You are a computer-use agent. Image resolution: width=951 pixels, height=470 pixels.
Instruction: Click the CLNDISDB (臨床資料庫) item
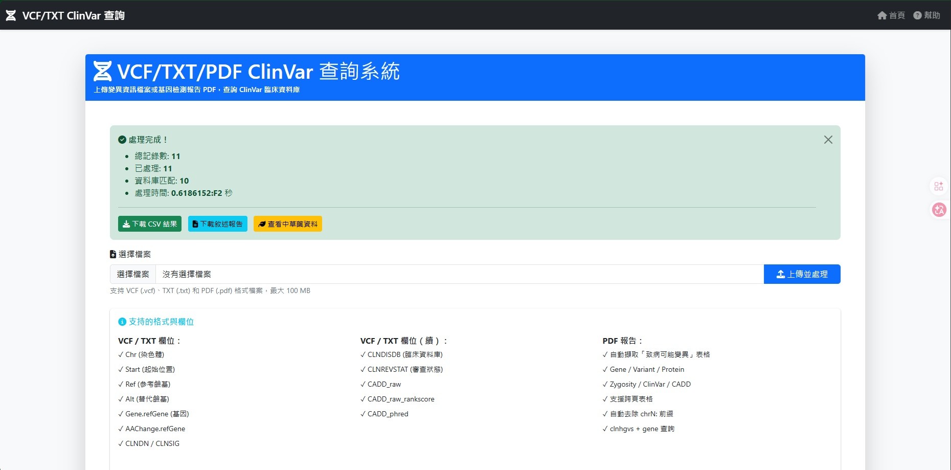(x=401, y=354)
